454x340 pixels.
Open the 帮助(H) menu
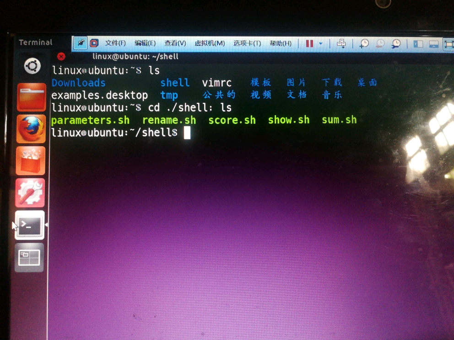pyautogui.click(x=280, y=43)
